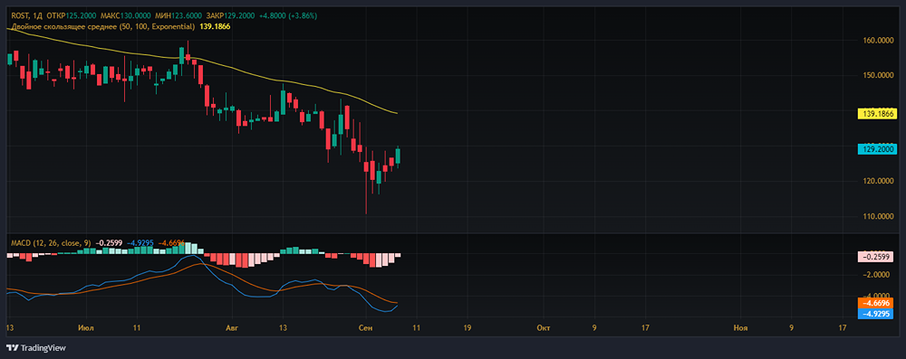906x359 pixels.
Task: Click the pink -0.2599 MACD axis label
Action: [876, 257]
